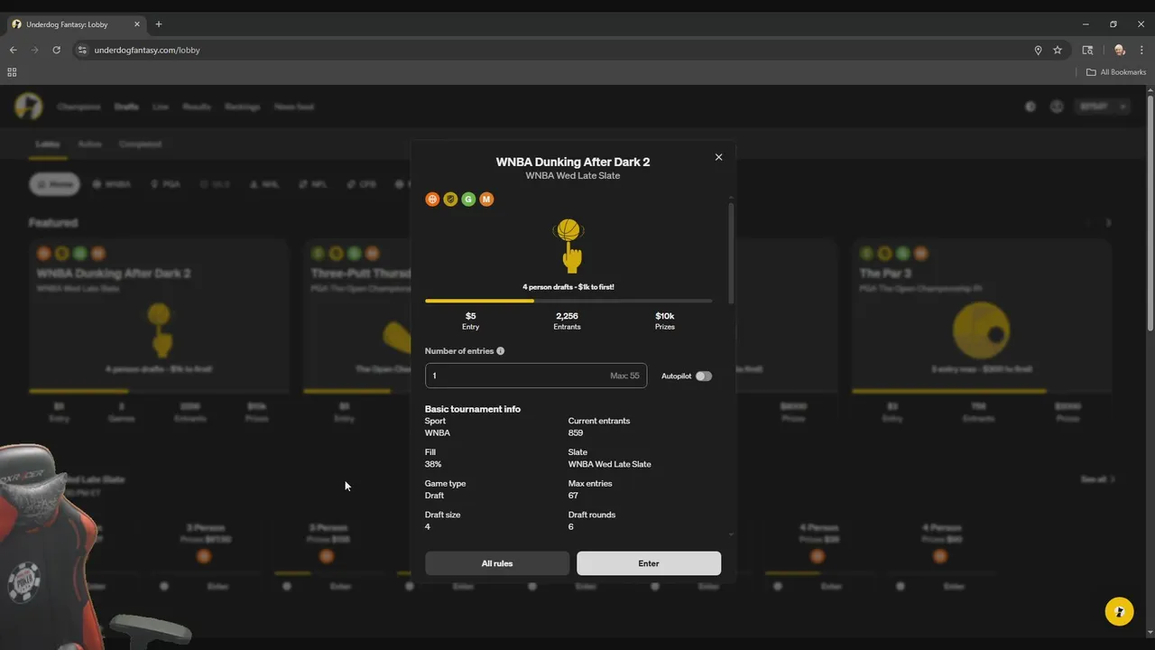Click the address bar URL

(x=147, y=51)
